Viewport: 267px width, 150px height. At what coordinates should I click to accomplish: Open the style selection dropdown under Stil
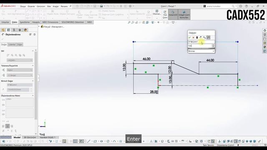point(20,60)
